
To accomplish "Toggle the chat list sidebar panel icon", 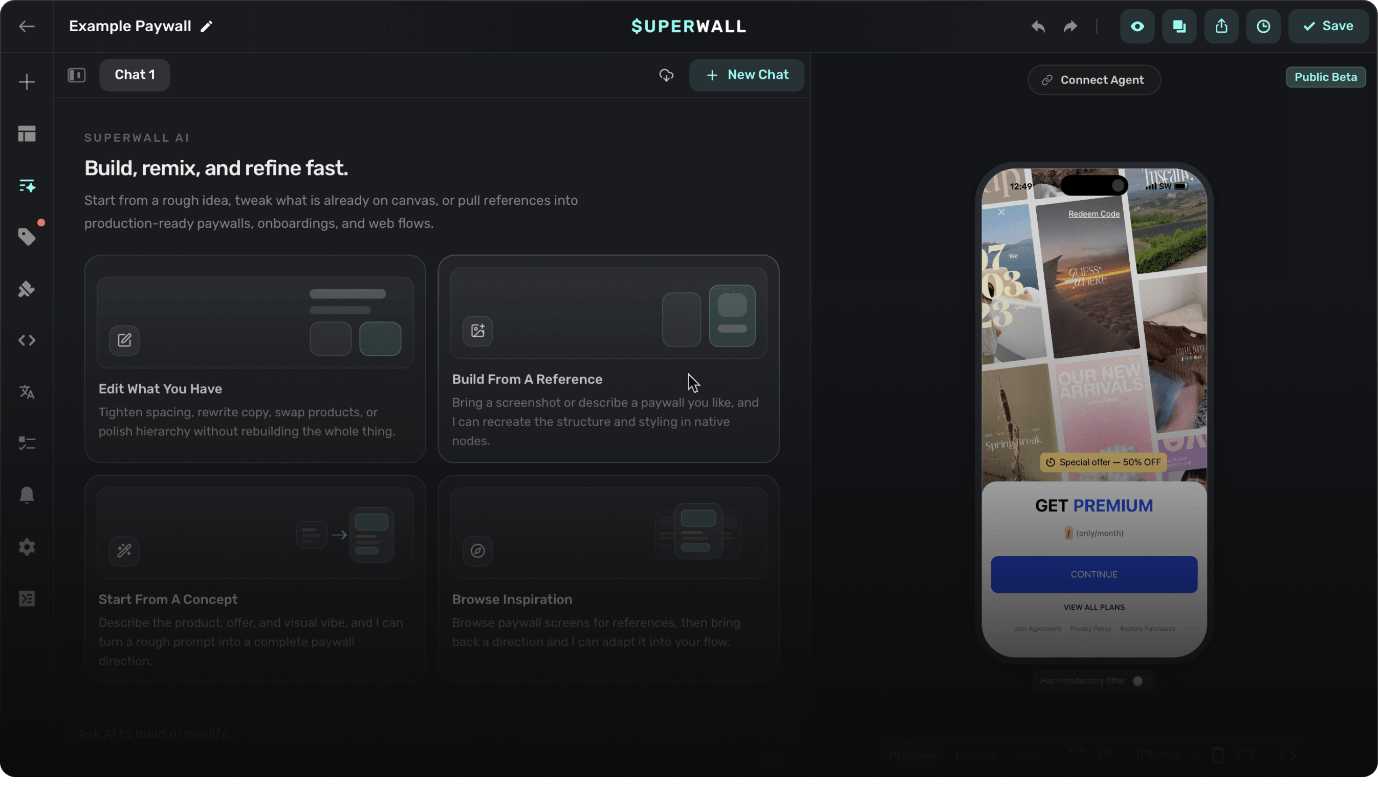I will pyautogui.click(x=77, y=75).
